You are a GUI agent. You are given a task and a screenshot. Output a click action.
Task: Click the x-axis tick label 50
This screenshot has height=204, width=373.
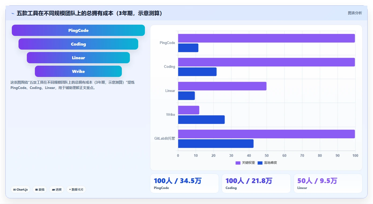266,156
